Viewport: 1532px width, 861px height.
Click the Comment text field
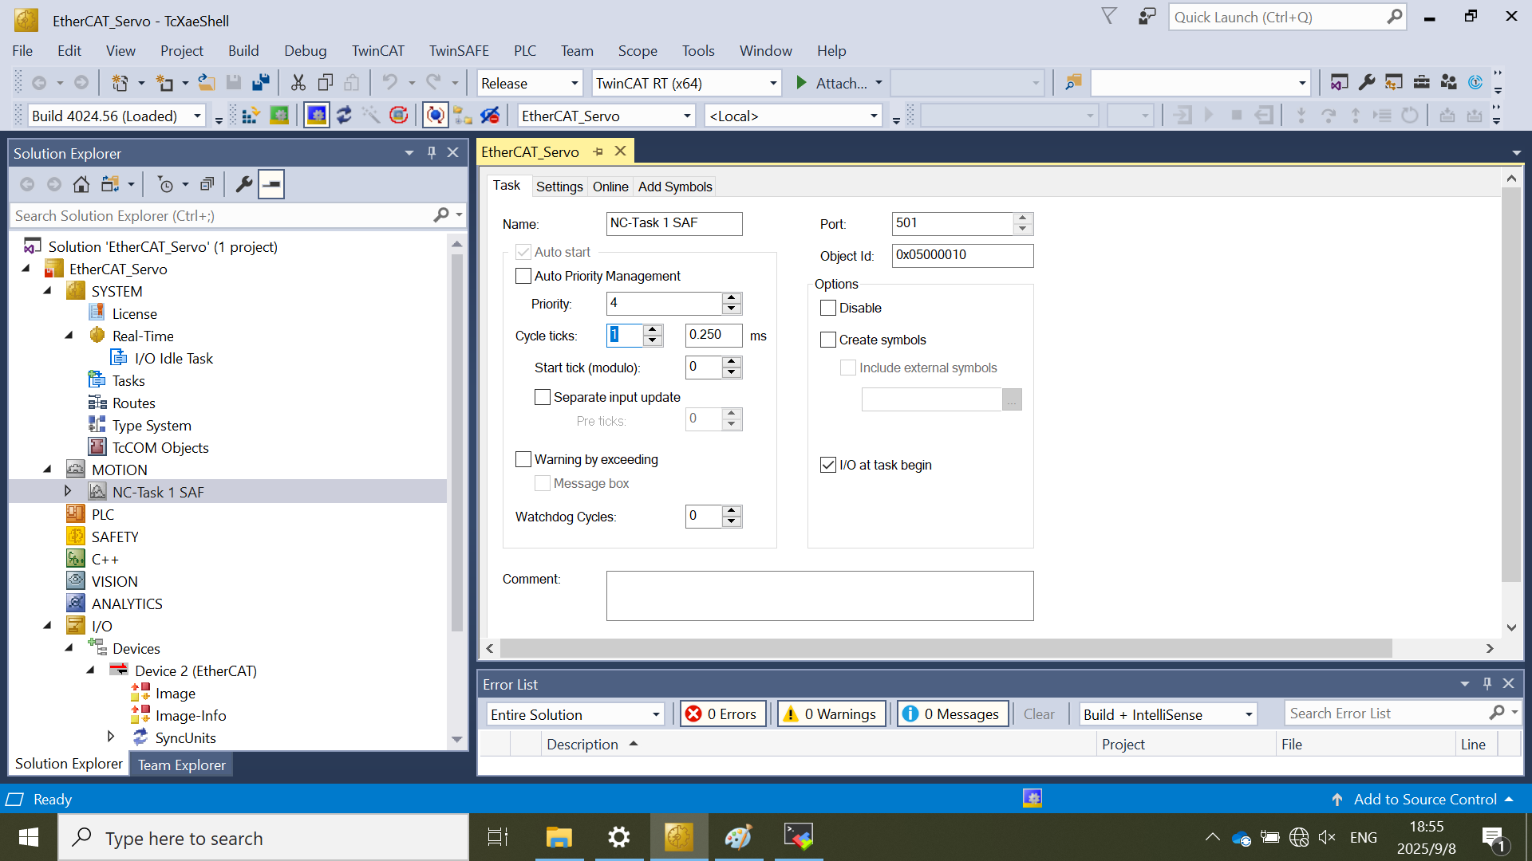[819, 596]
